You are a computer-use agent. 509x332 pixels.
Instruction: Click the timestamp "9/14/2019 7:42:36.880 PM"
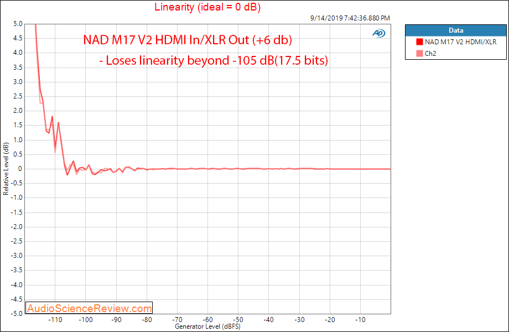pyautogui.click(x=350, y=18)
